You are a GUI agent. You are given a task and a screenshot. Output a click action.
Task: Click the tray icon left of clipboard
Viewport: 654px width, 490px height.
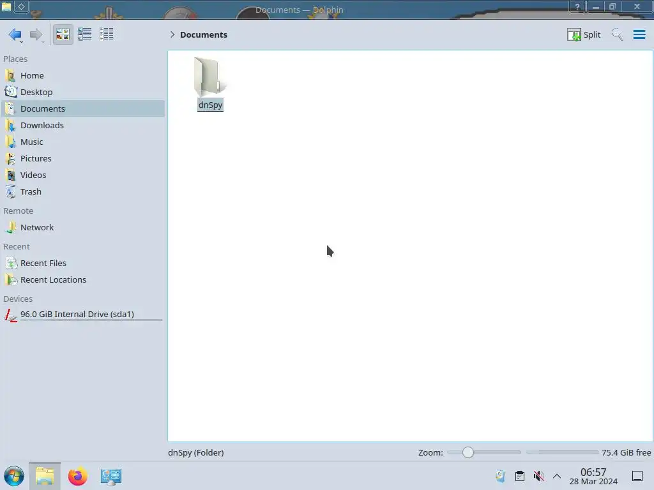tap(501, 476)
